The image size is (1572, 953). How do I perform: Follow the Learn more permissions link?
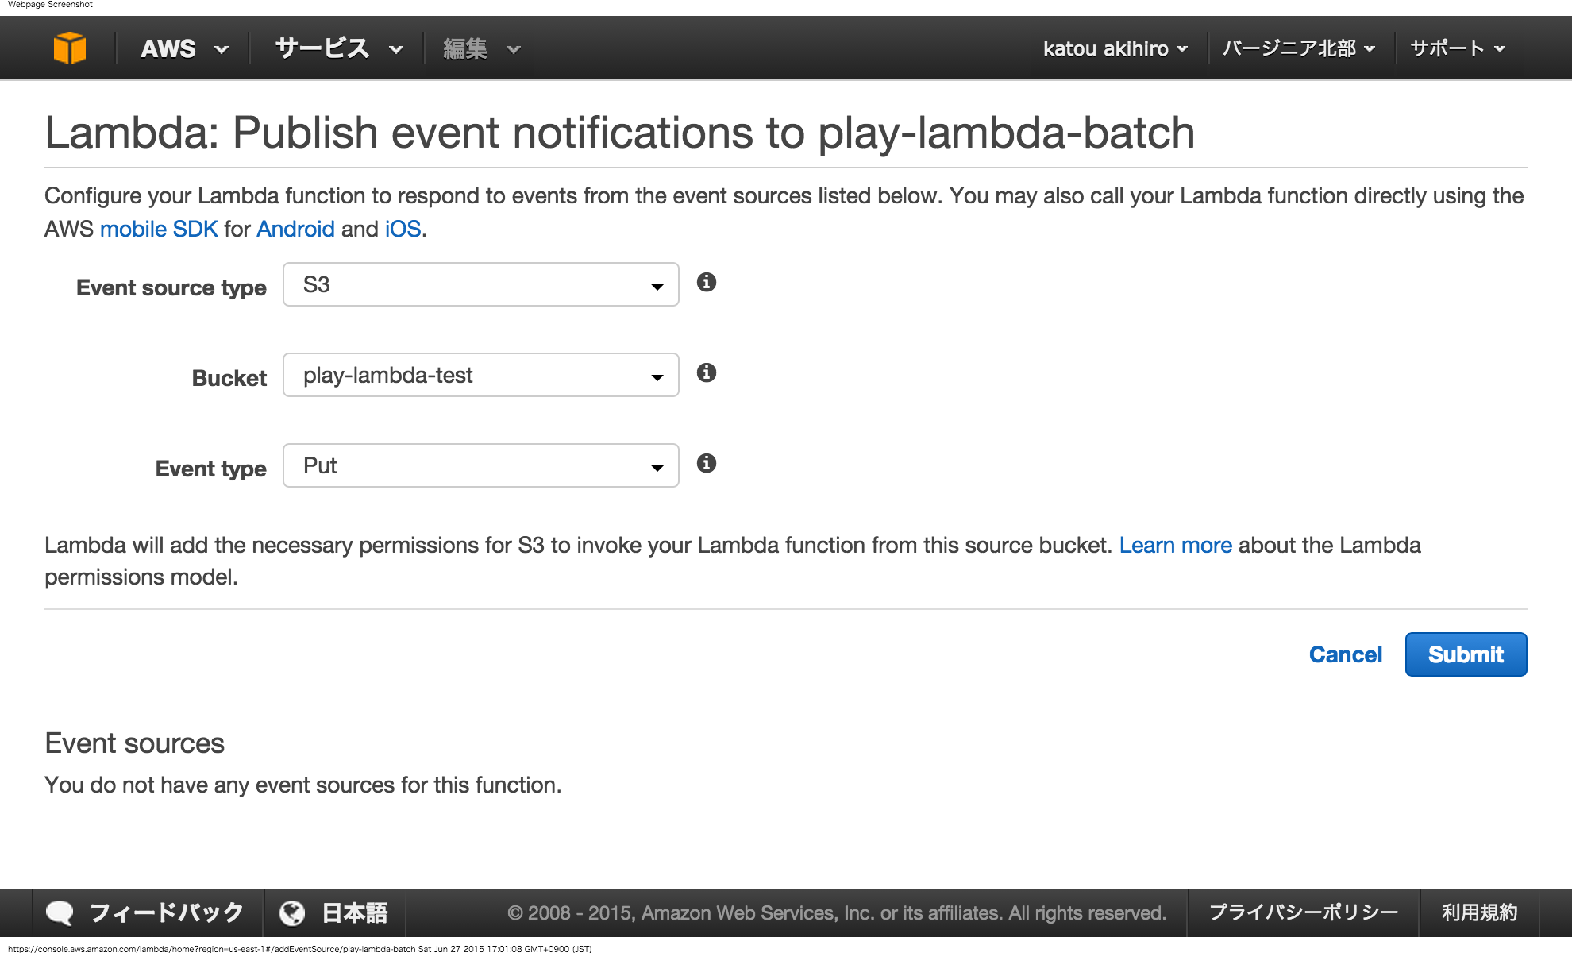(x=1175, y=545)
